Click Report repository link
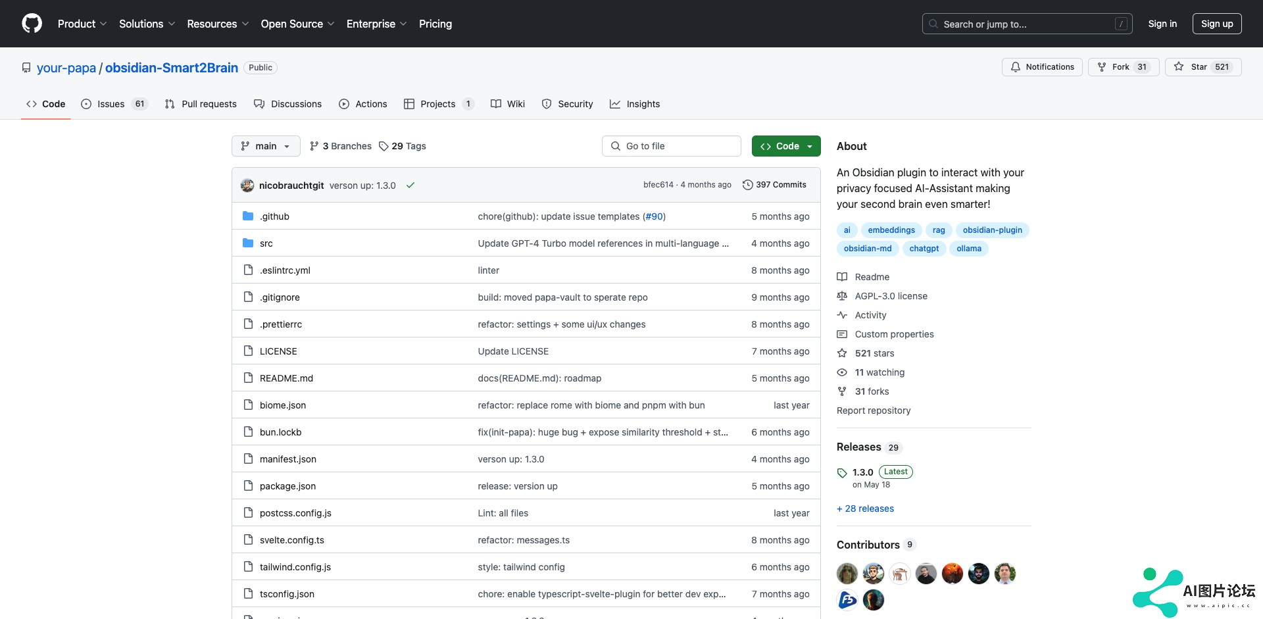1263x619 pixels. [874, 410]
